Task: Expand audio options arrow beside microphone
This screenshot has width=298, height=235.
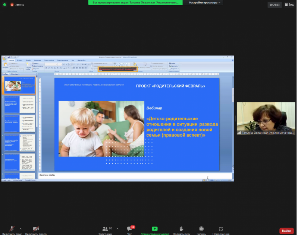Action: tap(21, 229)
